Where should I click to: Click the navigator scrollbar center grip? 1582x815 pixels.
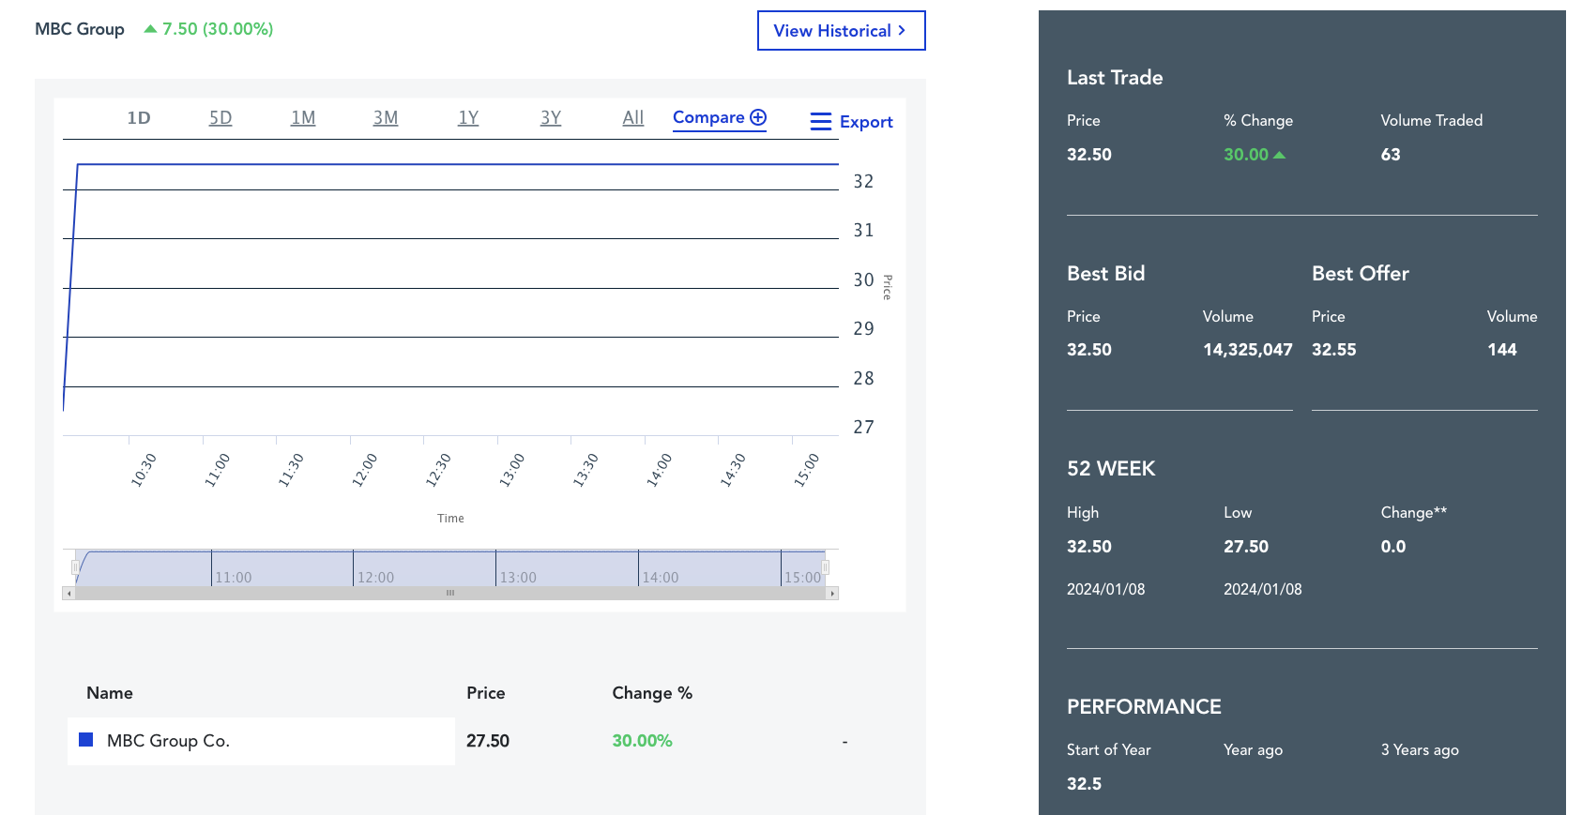click(450, 594)
